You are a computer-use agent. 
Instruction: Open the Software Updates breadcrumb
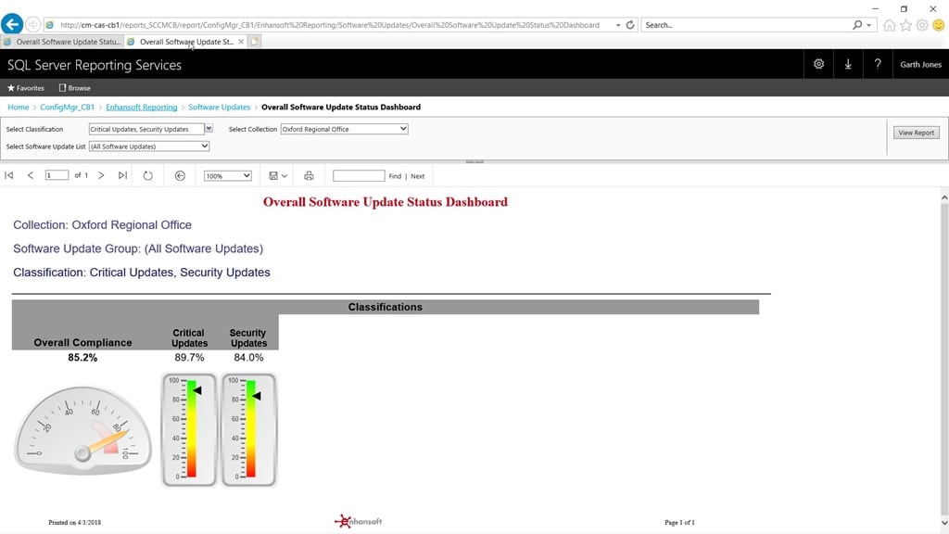[x=219, y=108]
